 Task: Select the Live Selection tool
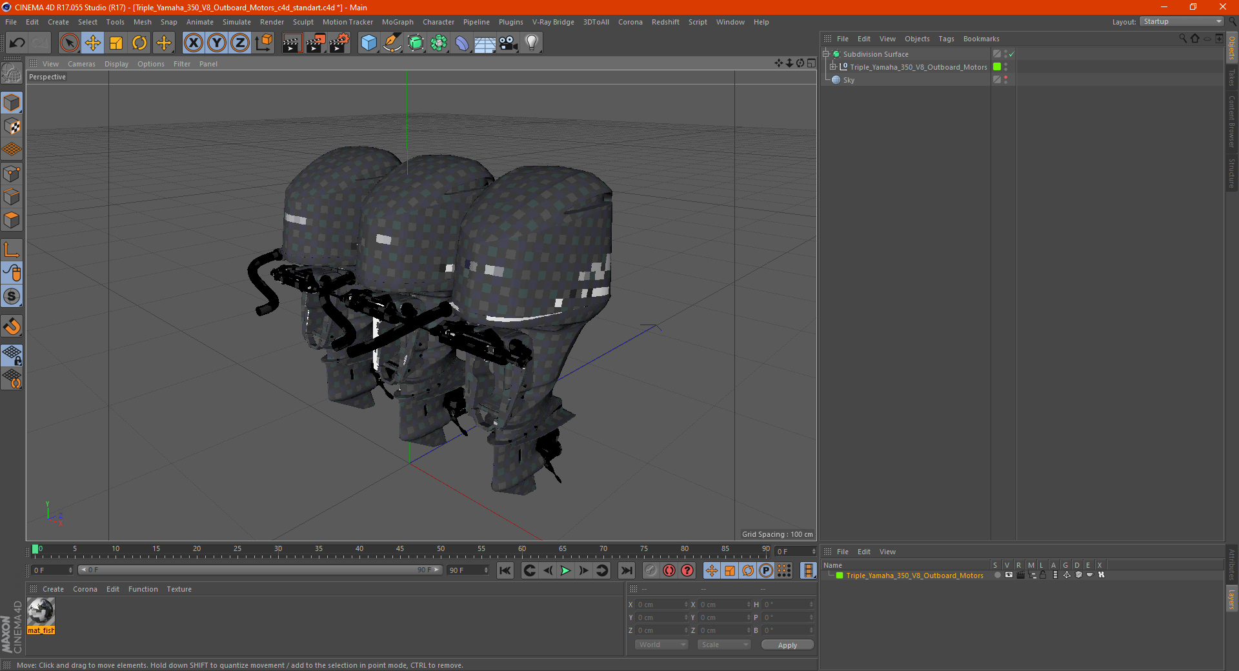point(69,43)
